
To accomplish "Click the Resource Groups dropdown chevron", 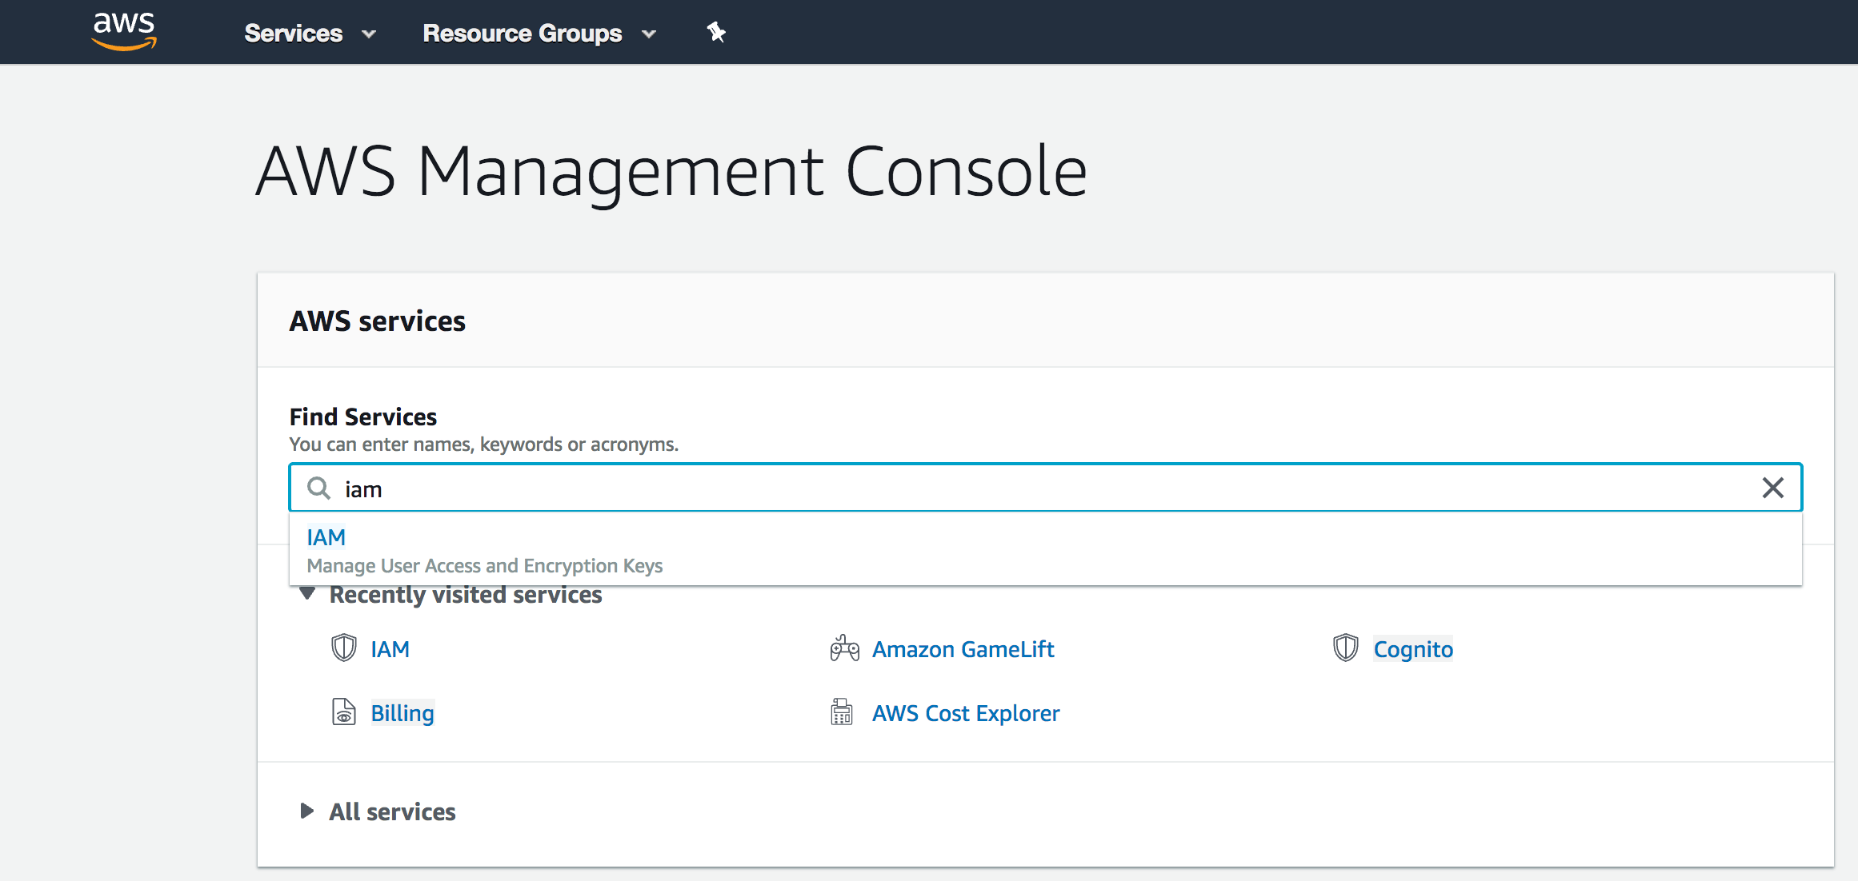I will [649, 34].
